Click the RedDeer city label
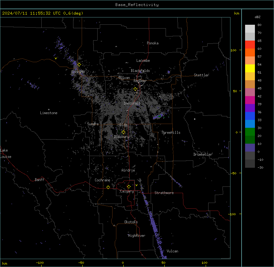 click(140, 81)
